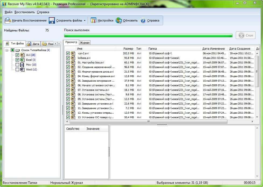The height and width of the screenshot is (187, 263).
Task: Click the video icon of kolbasa.avi
Action: tap(73, 58)
